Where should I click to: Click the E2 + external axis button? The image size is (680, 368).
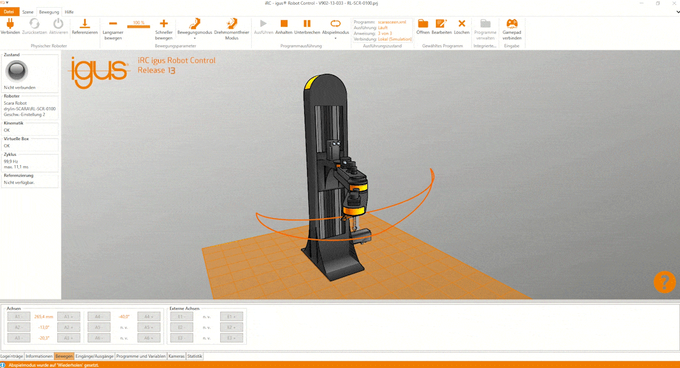(x=231, y=328)
